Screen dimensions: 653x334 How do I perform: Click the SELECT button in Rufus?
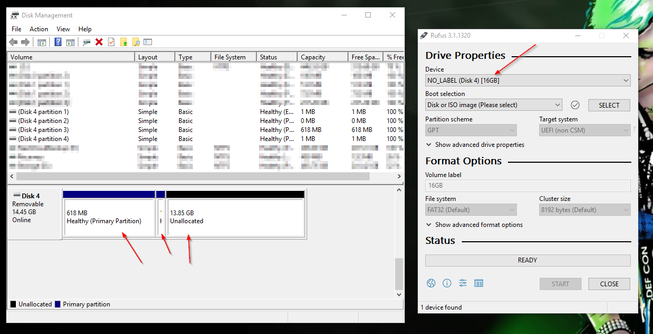click(x=609, y=105)
